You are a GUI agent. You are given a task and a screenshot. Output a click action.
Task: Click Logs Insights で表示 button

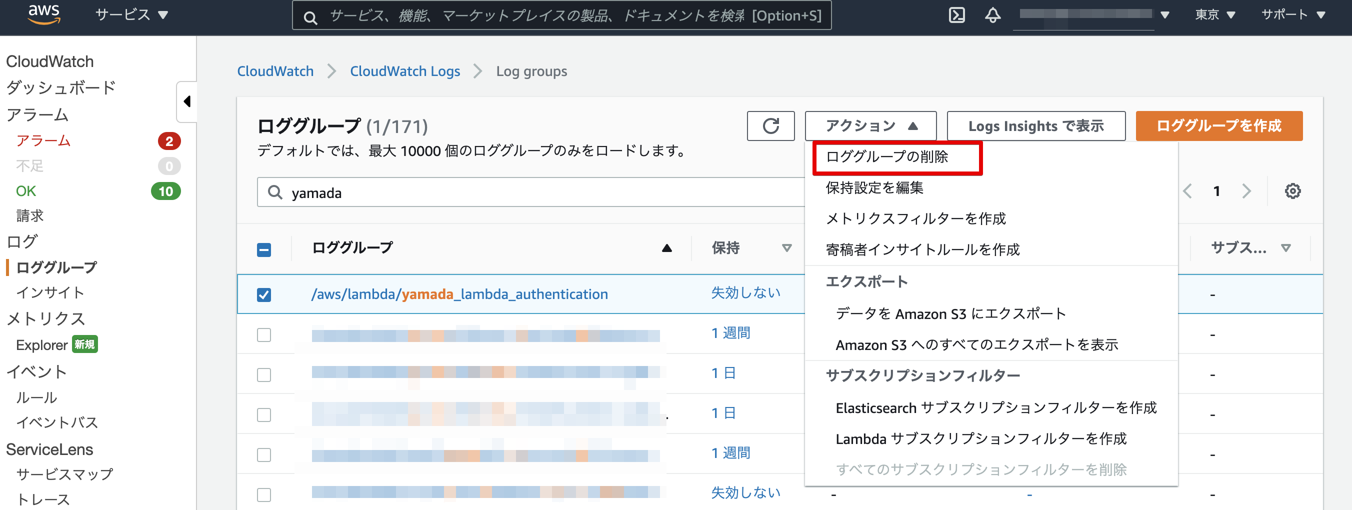tap(1035, 126)
